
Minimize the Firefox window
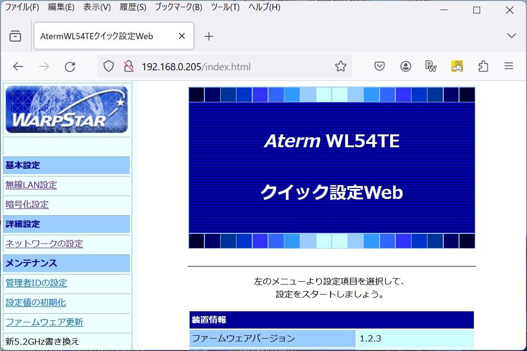(444, 10)
